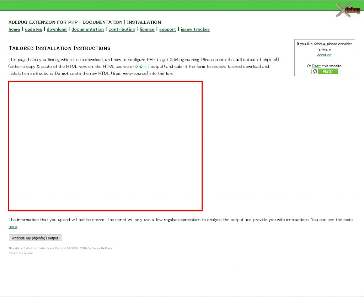Open the contributing page
Screen dimensions: 364x297
122,29
